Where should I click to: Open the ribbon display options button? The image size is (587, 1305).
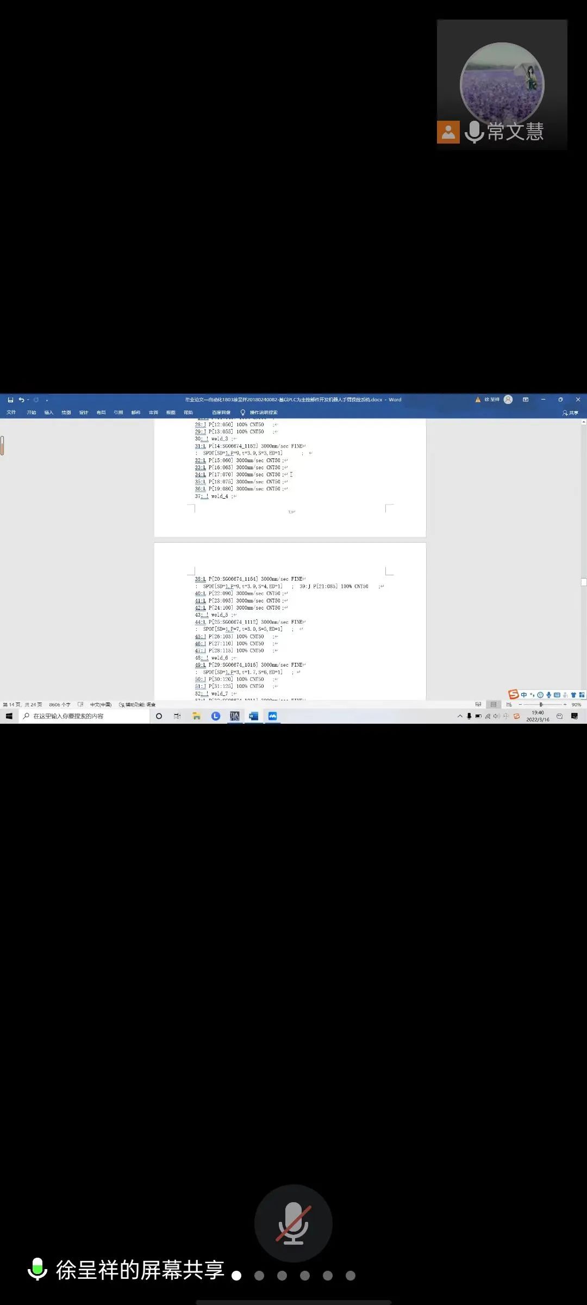pyautogui.click(x=526, y=400)
